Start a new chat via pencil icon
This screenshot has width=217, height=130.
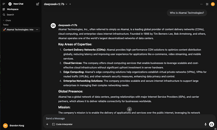tap(37, 4)
